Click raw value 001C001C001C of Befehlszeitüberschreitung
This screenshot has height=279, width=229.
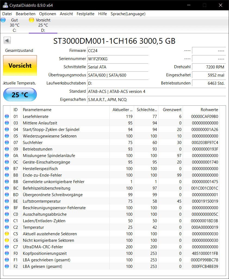click(x=205, y=188)
